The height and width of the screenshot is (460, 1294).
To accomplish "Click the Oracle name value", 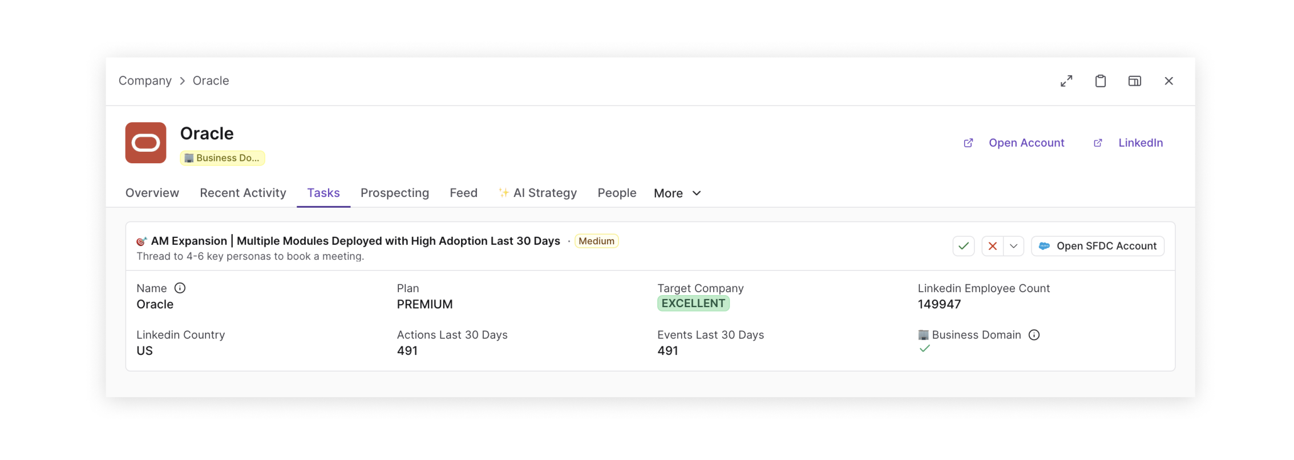I will 155,304.
